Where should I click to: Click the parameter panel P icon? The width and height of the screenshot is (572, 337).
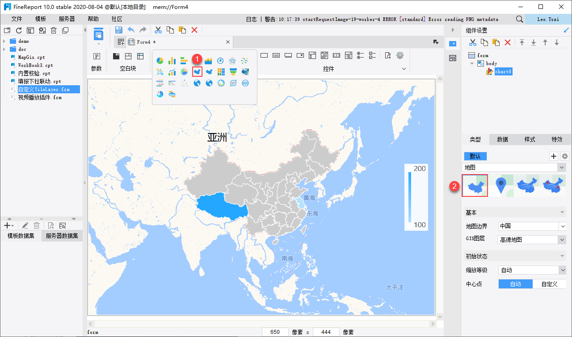[x=96, y=56]
